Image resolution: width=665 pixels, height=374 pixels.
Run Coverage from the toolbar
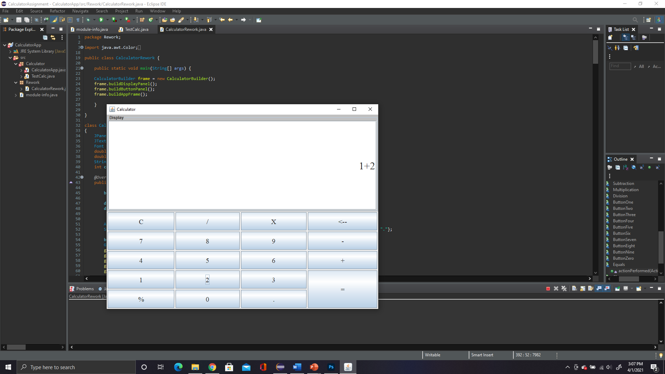[113, 20]
